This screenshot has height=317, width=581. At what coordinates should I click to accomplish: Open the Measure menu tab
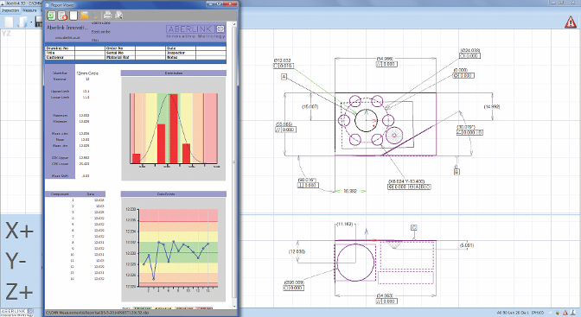(x=29, y=10)
